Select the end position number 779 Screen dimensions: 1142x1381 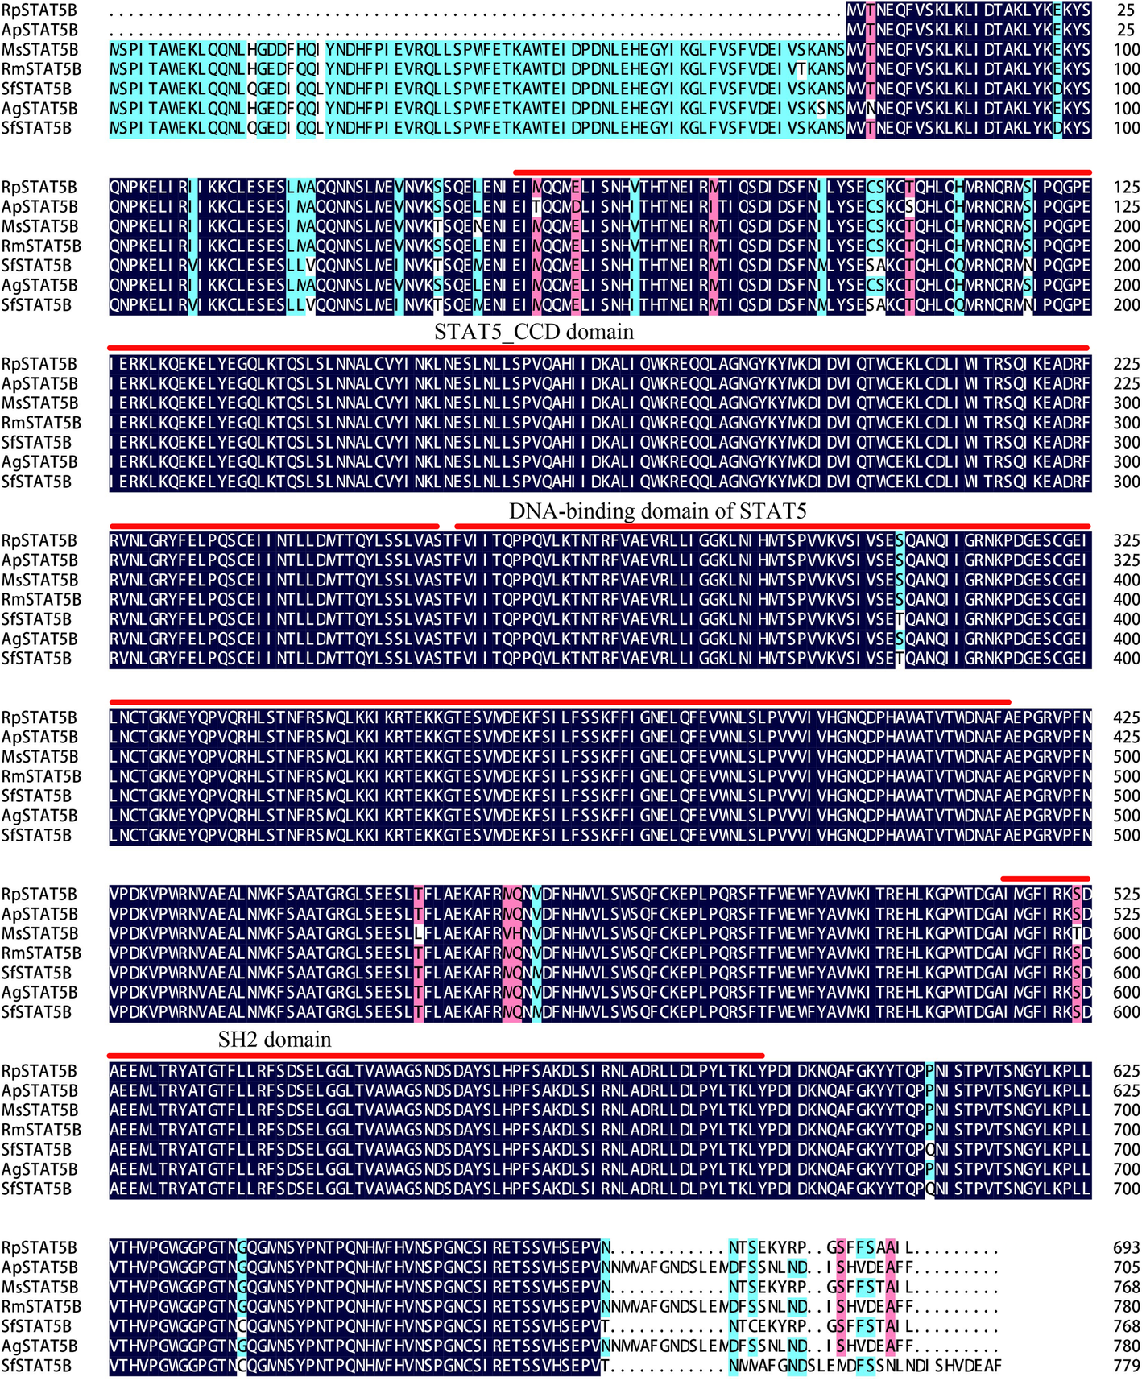pyautogui.click(x=1127, y=1366)
